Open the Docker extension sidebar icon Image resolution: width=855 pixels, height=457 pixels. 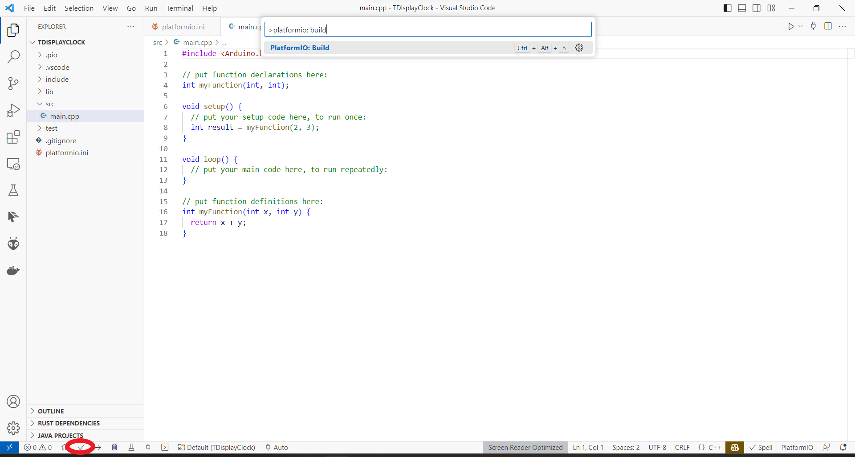(13, 270)
